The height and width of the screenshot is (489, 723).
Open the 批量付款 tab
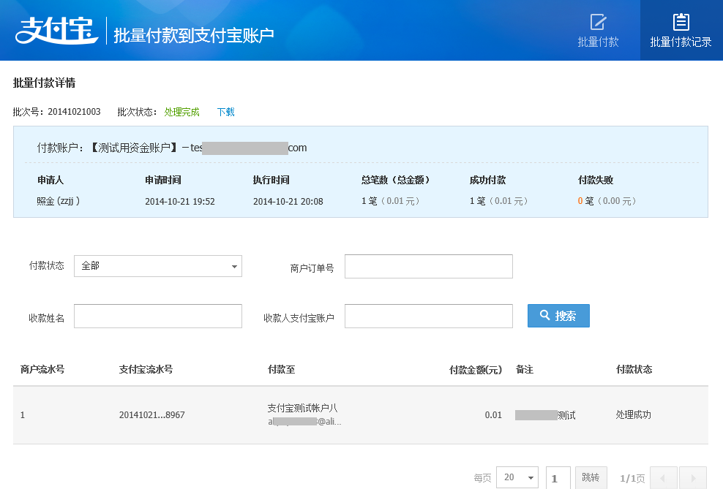click(x=598, y=31)
